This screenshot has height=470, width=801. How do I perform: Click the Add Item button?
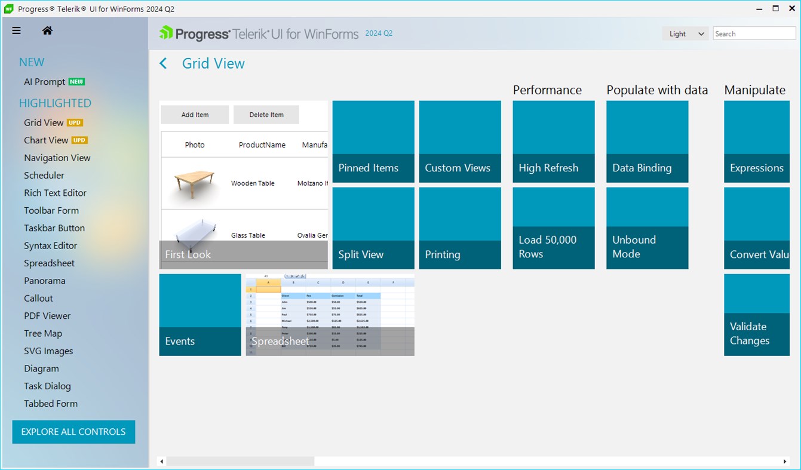[x=195, y=115]
